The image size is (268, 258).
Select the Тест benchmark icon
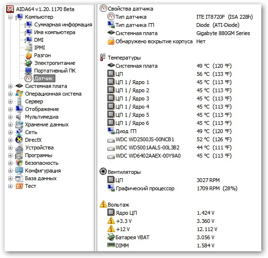pos(19,186)
